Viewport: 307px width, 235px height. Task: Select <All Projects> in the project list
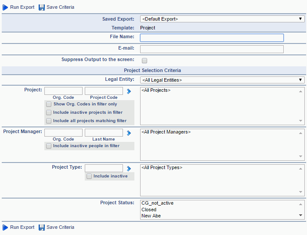(156, 90)
